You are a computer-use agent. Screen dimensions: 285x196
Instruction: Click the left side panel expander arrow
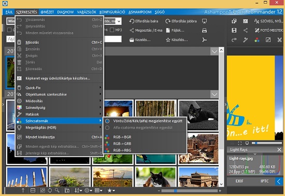tap(3, 104)
